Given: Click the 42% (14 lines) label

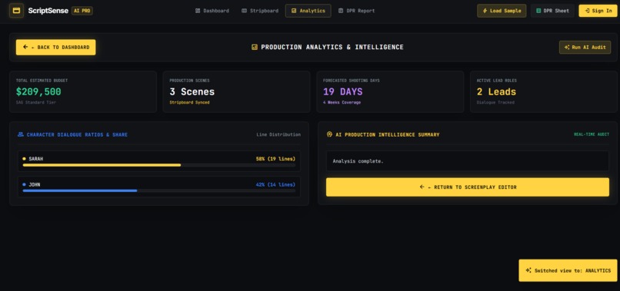Looking at the screenshot, I should (275, 184).
